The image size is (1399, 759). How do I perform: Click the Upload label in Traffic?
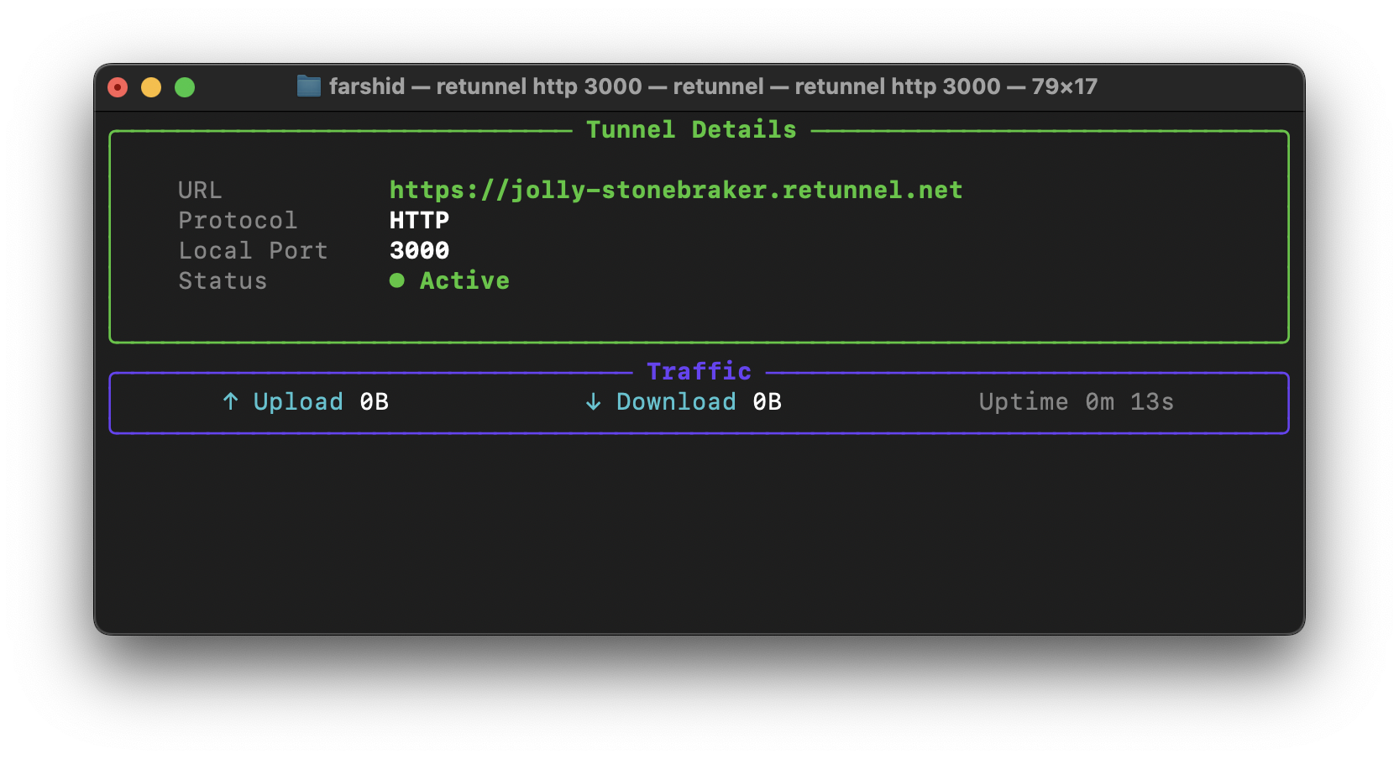pos(298,401)
